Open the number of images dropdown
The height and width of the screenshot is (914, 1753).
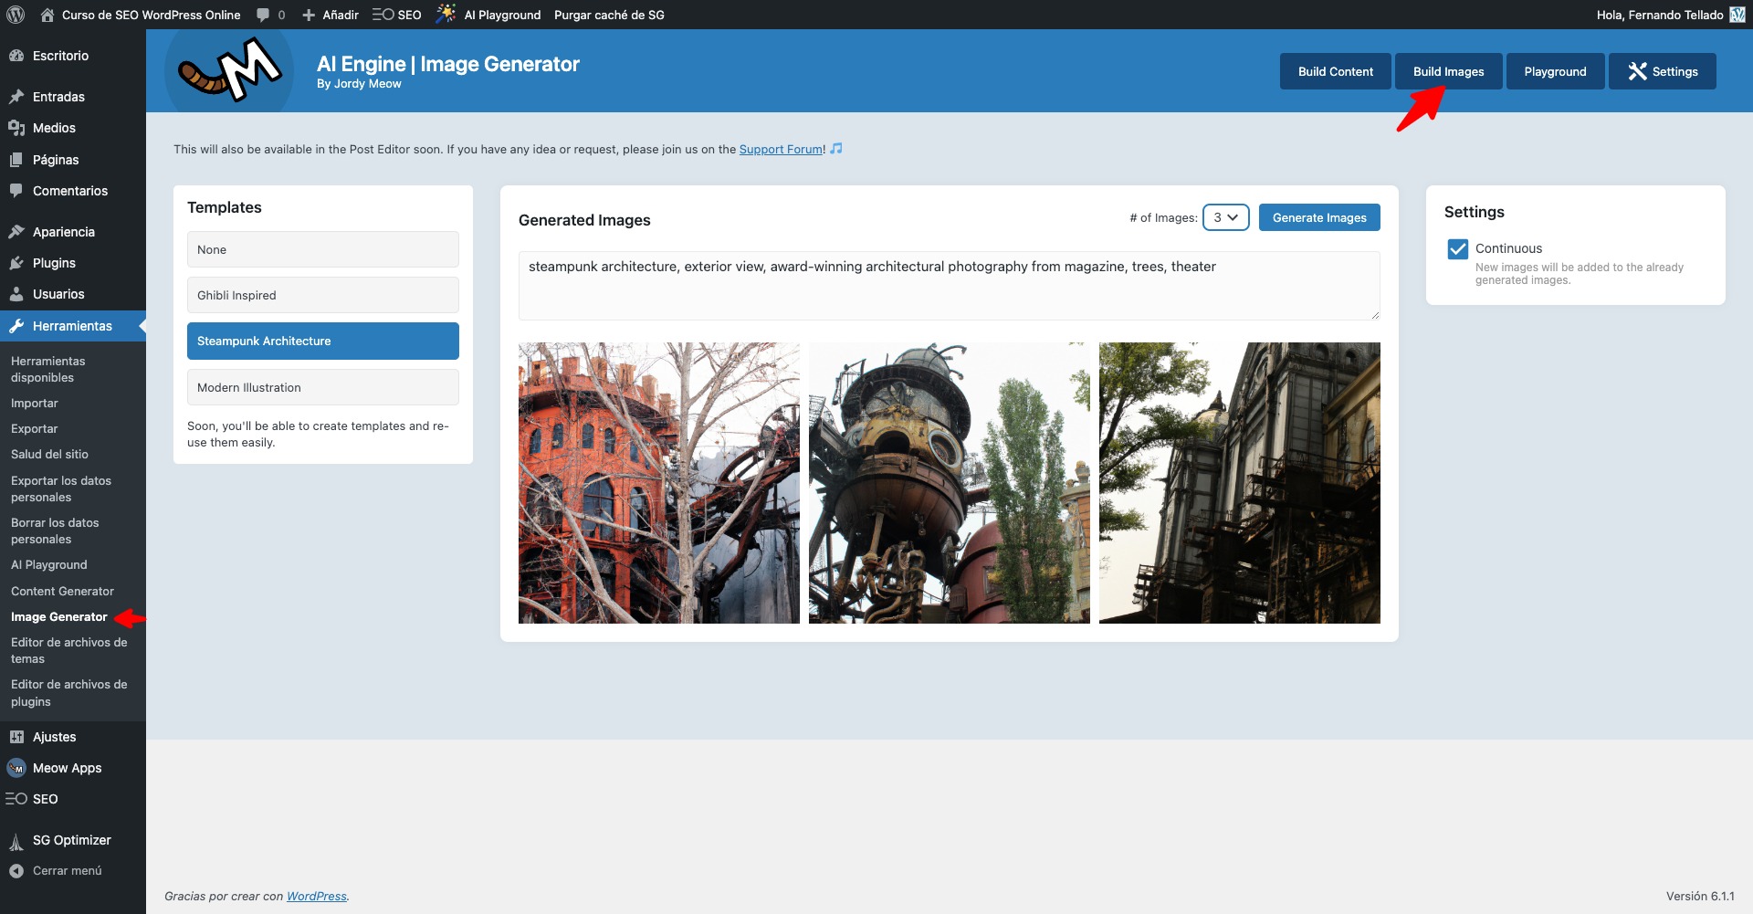[1225, 217]
